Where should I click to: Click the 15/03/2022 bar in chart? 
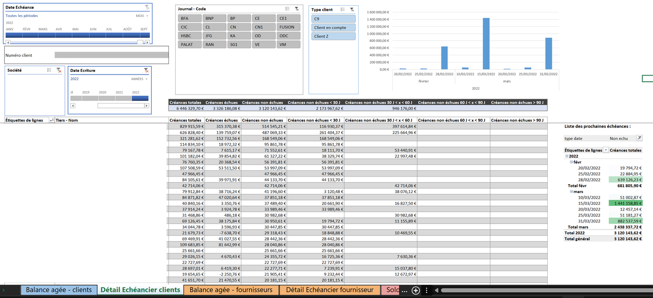(486, 43)
